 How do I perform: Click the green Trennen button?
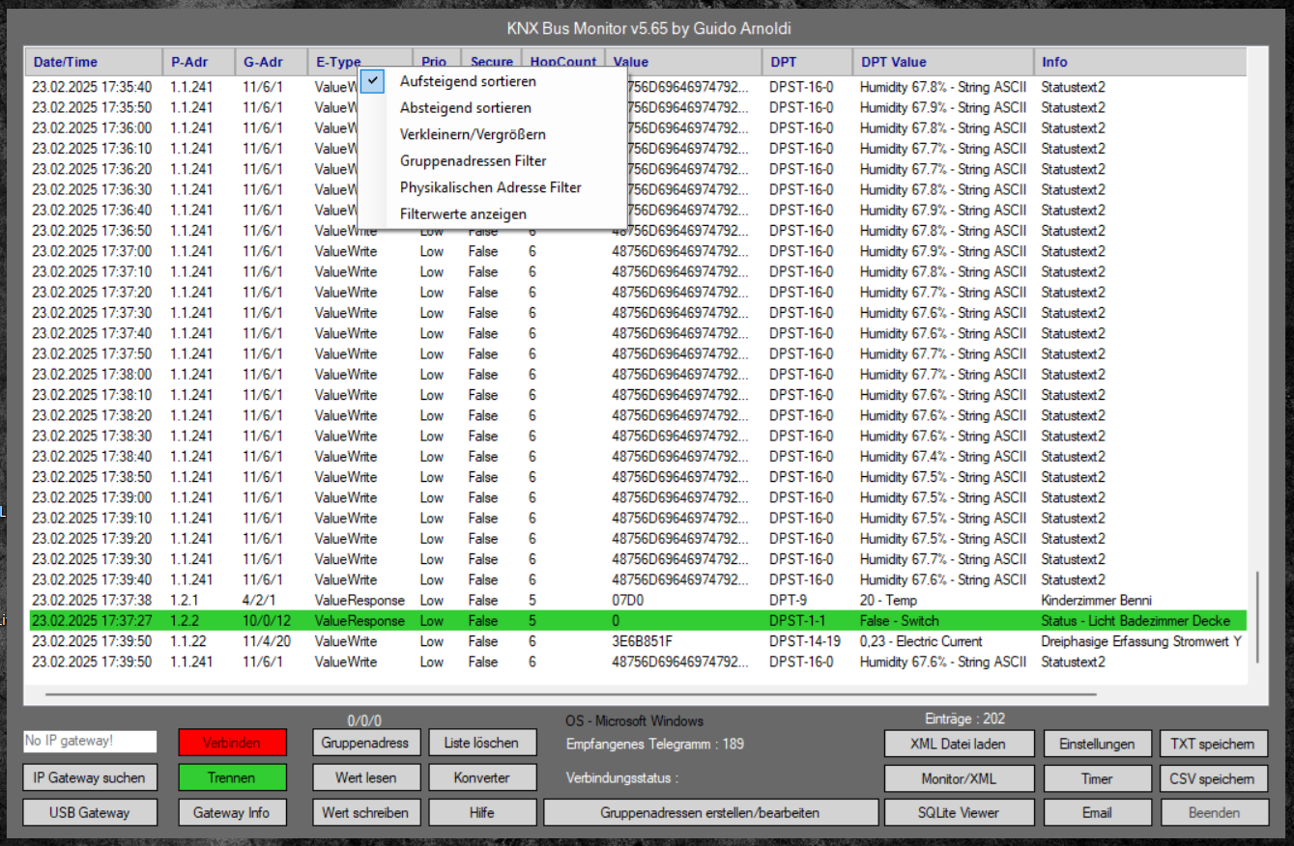pos(232,777)
